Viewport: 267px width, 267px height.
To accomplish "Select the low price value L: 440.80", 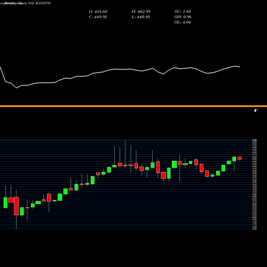I will pyautogui.click(x=141, y=17).
